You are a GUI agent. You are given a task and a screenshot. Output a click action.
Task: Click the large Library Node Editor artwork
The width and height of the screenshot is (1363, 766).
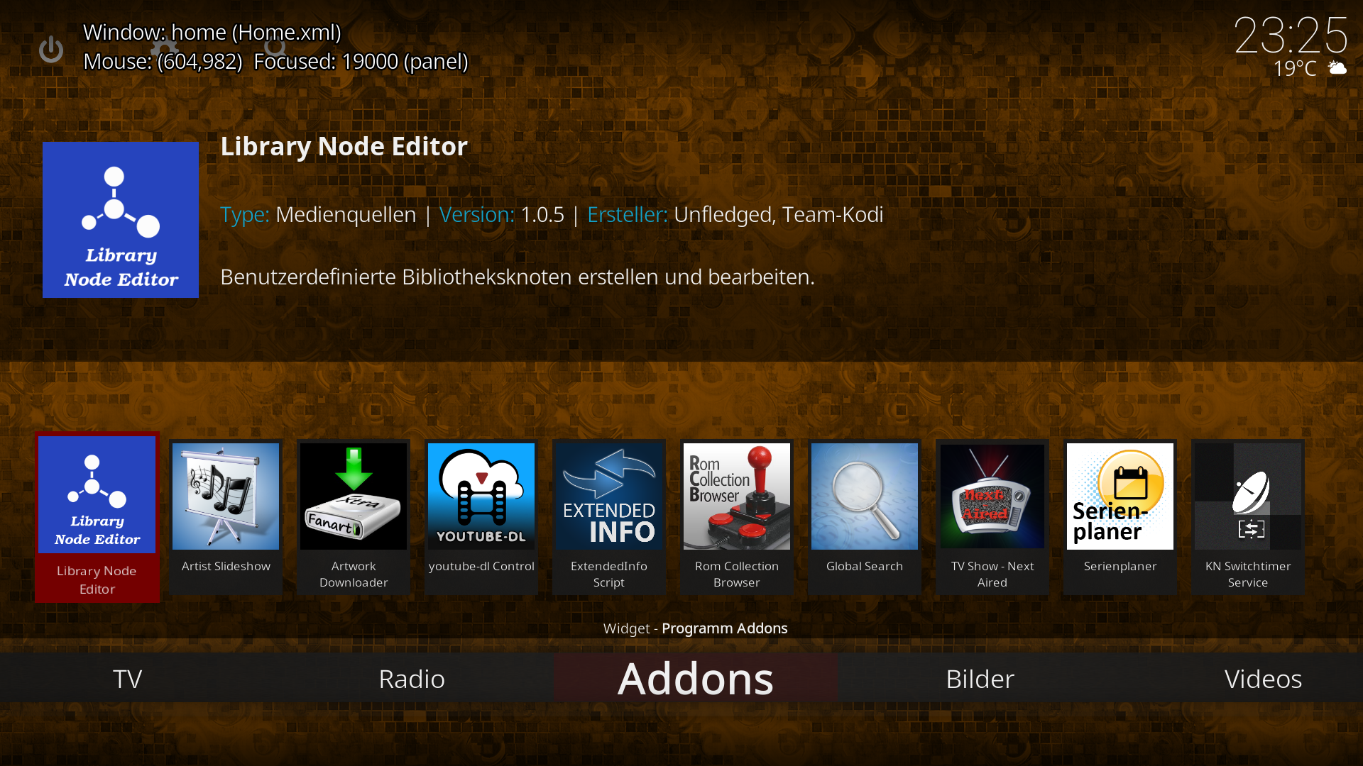click(121, 220)
